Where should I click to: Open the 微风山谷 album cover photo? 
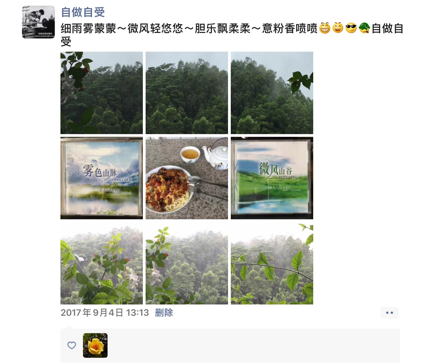click(272, 178)
